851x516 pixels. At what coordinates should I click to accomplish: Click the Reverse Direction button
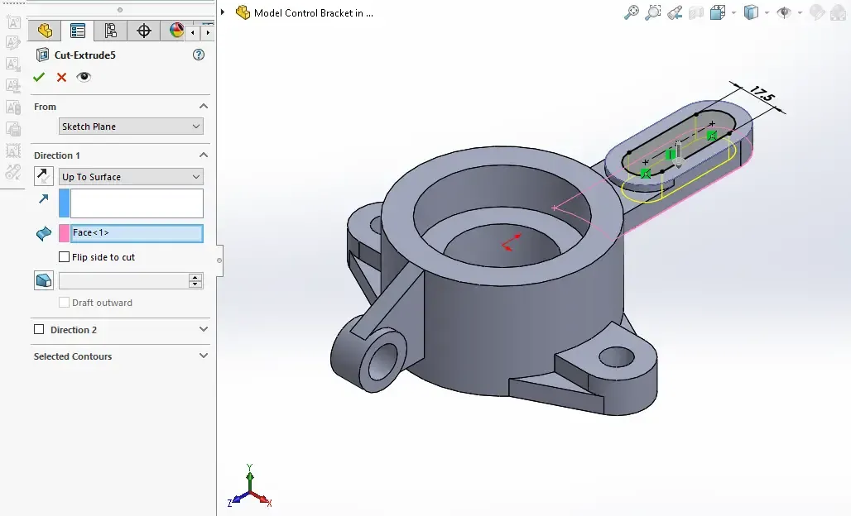click(x=43, y=176)
